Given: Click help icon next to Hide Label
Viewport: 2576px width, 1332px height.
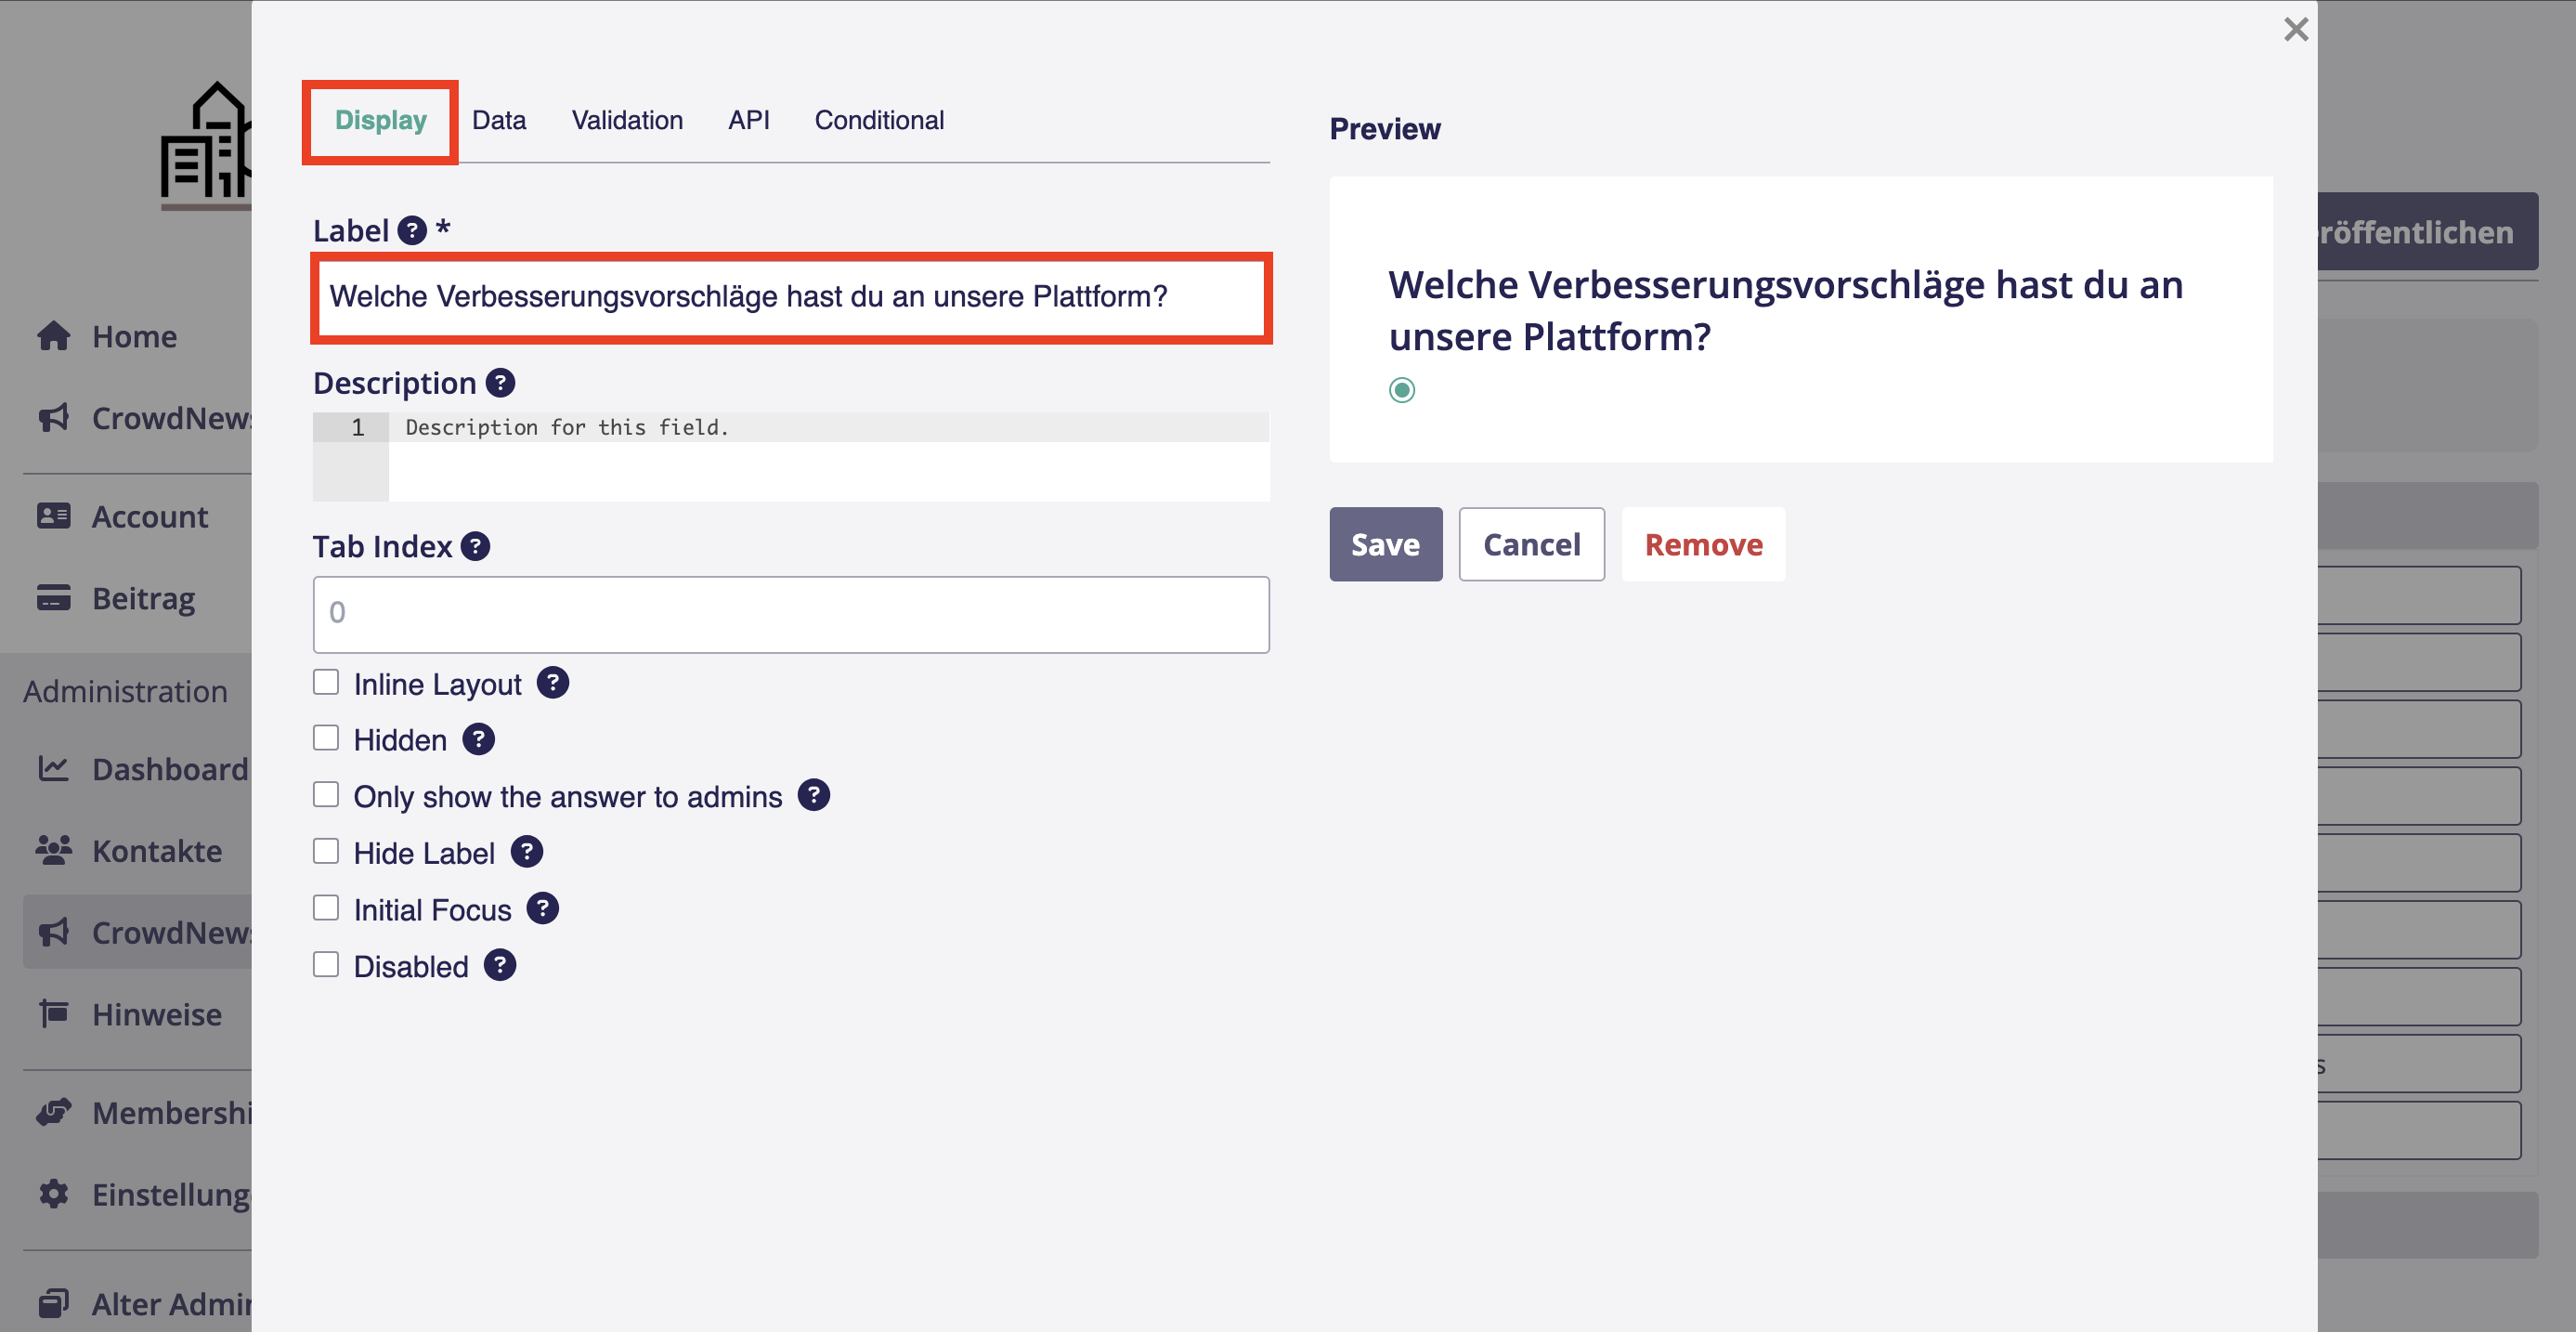Looking at the screenshot, I should click(x=527, y=852).
